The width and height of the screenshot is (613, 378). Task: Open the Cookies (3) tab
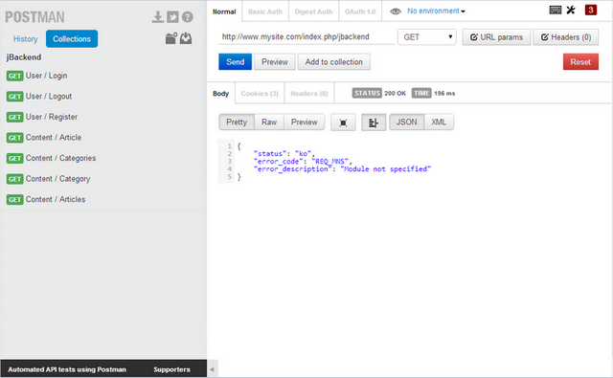pyautogui.click(x=260, y=94)
